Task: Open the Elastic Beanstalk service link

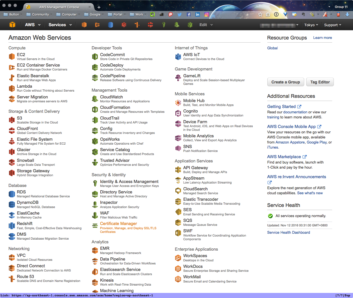Action: click(x=33, y=76)
